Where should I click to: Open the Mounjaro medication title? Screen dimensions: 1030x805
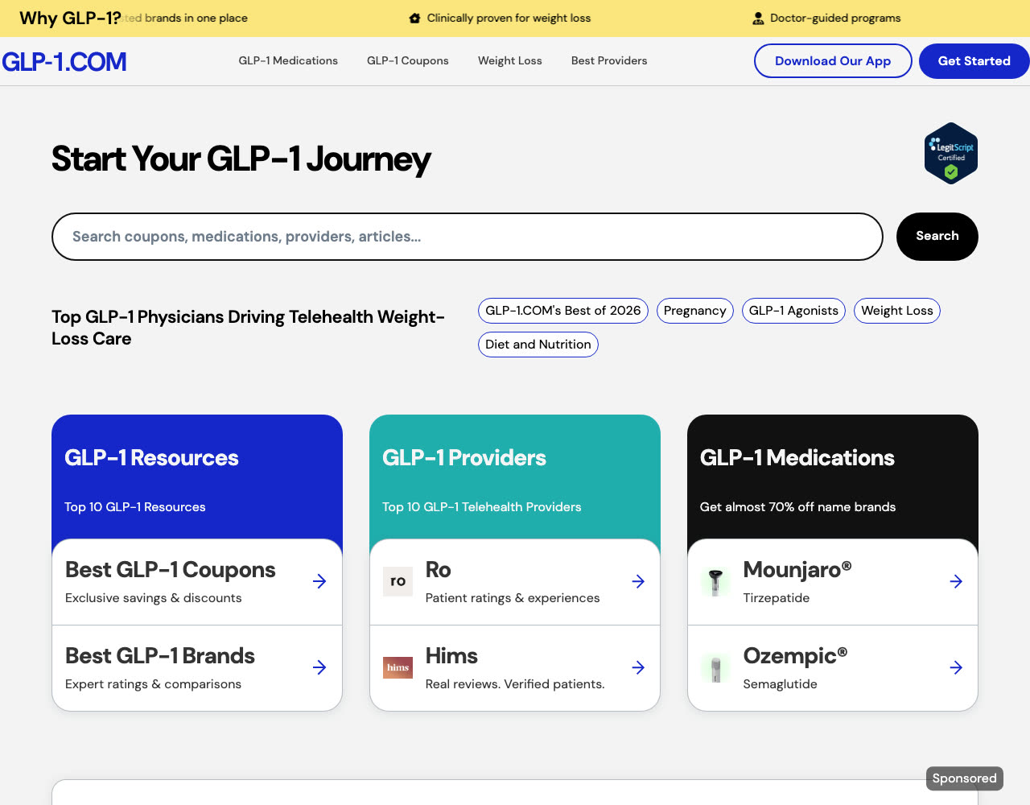[x=797, y=570]
